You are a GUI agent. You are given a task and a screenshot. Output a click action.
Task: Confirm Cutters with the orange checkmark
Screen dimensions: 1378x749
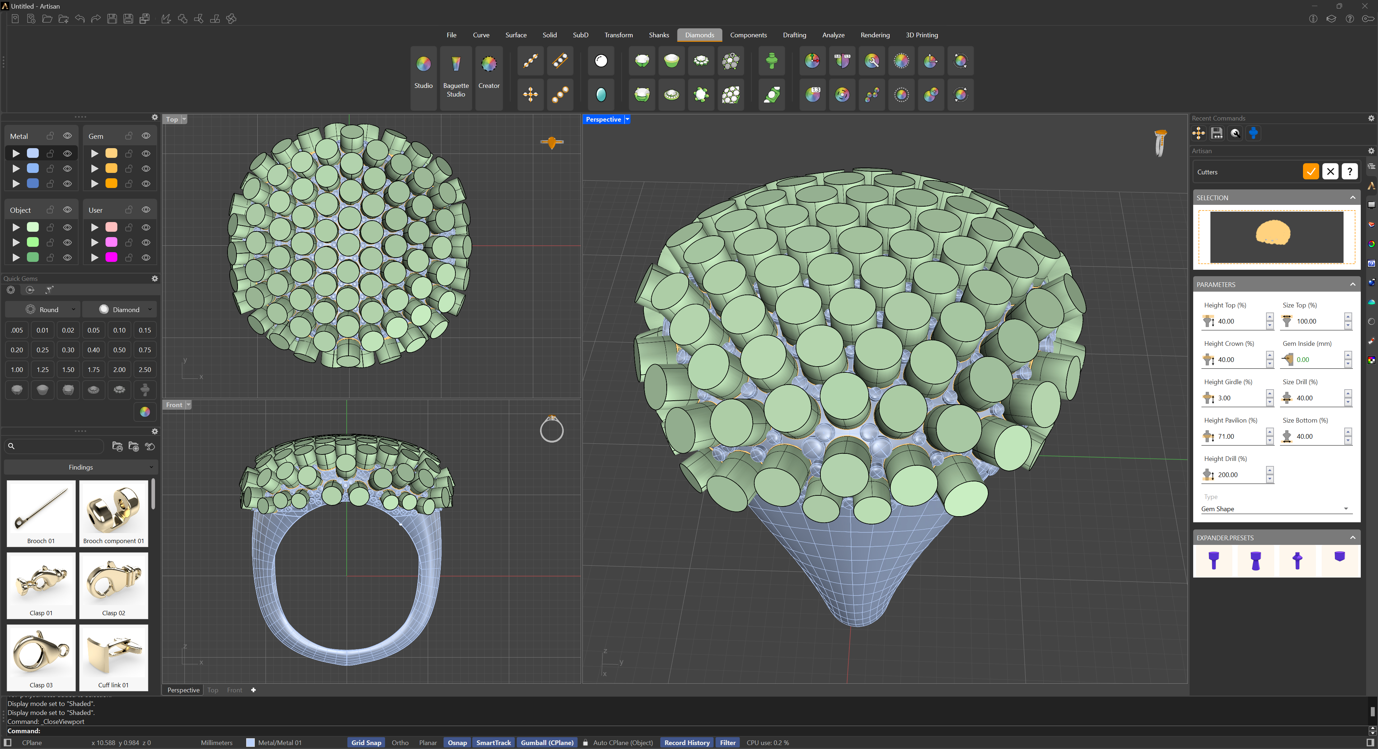[1311, 171]
